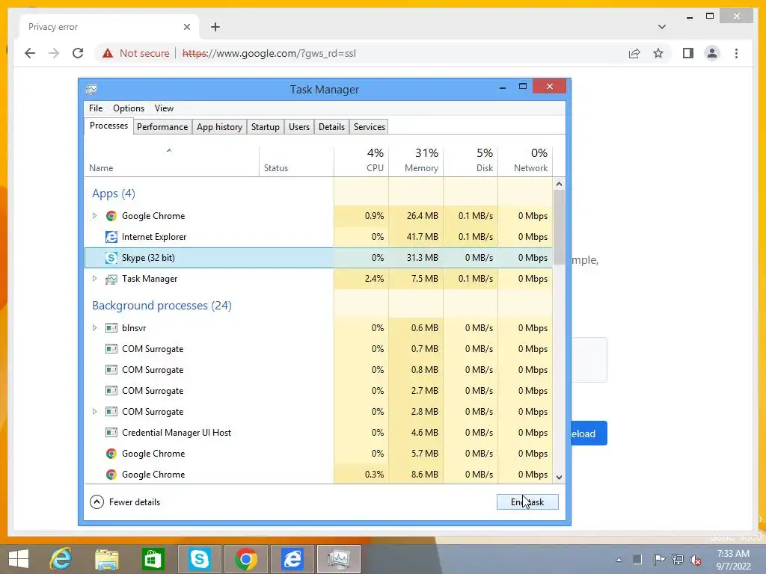Screen dimensions: 766x574
Task: Click the Internet Explorer process icon
Action: 111,237
